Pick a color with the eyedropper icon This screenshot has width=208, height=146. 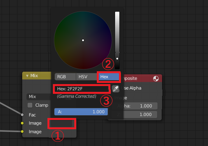tap(115, 89)
